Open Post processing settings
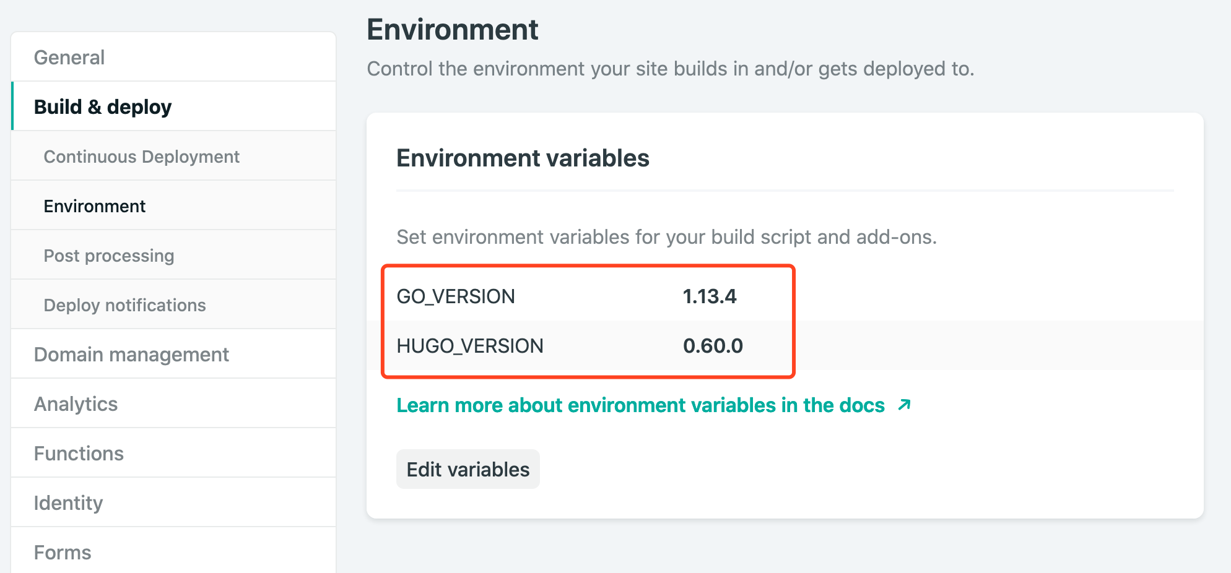This screenshot has width=1231, height=573. coord(108,256)
